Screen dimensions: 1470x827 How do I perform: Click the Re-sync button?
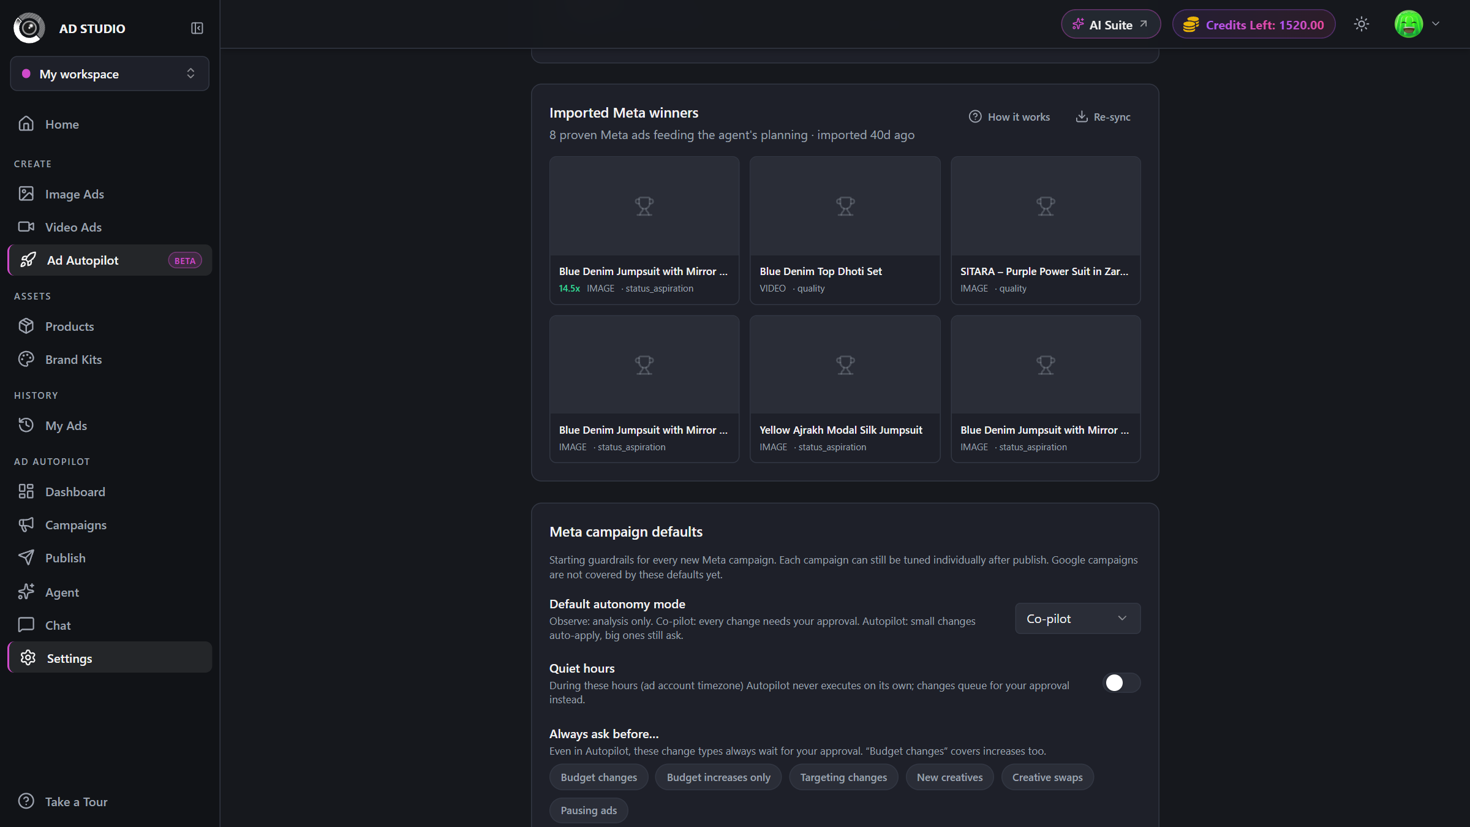[x=1103, y=116]
